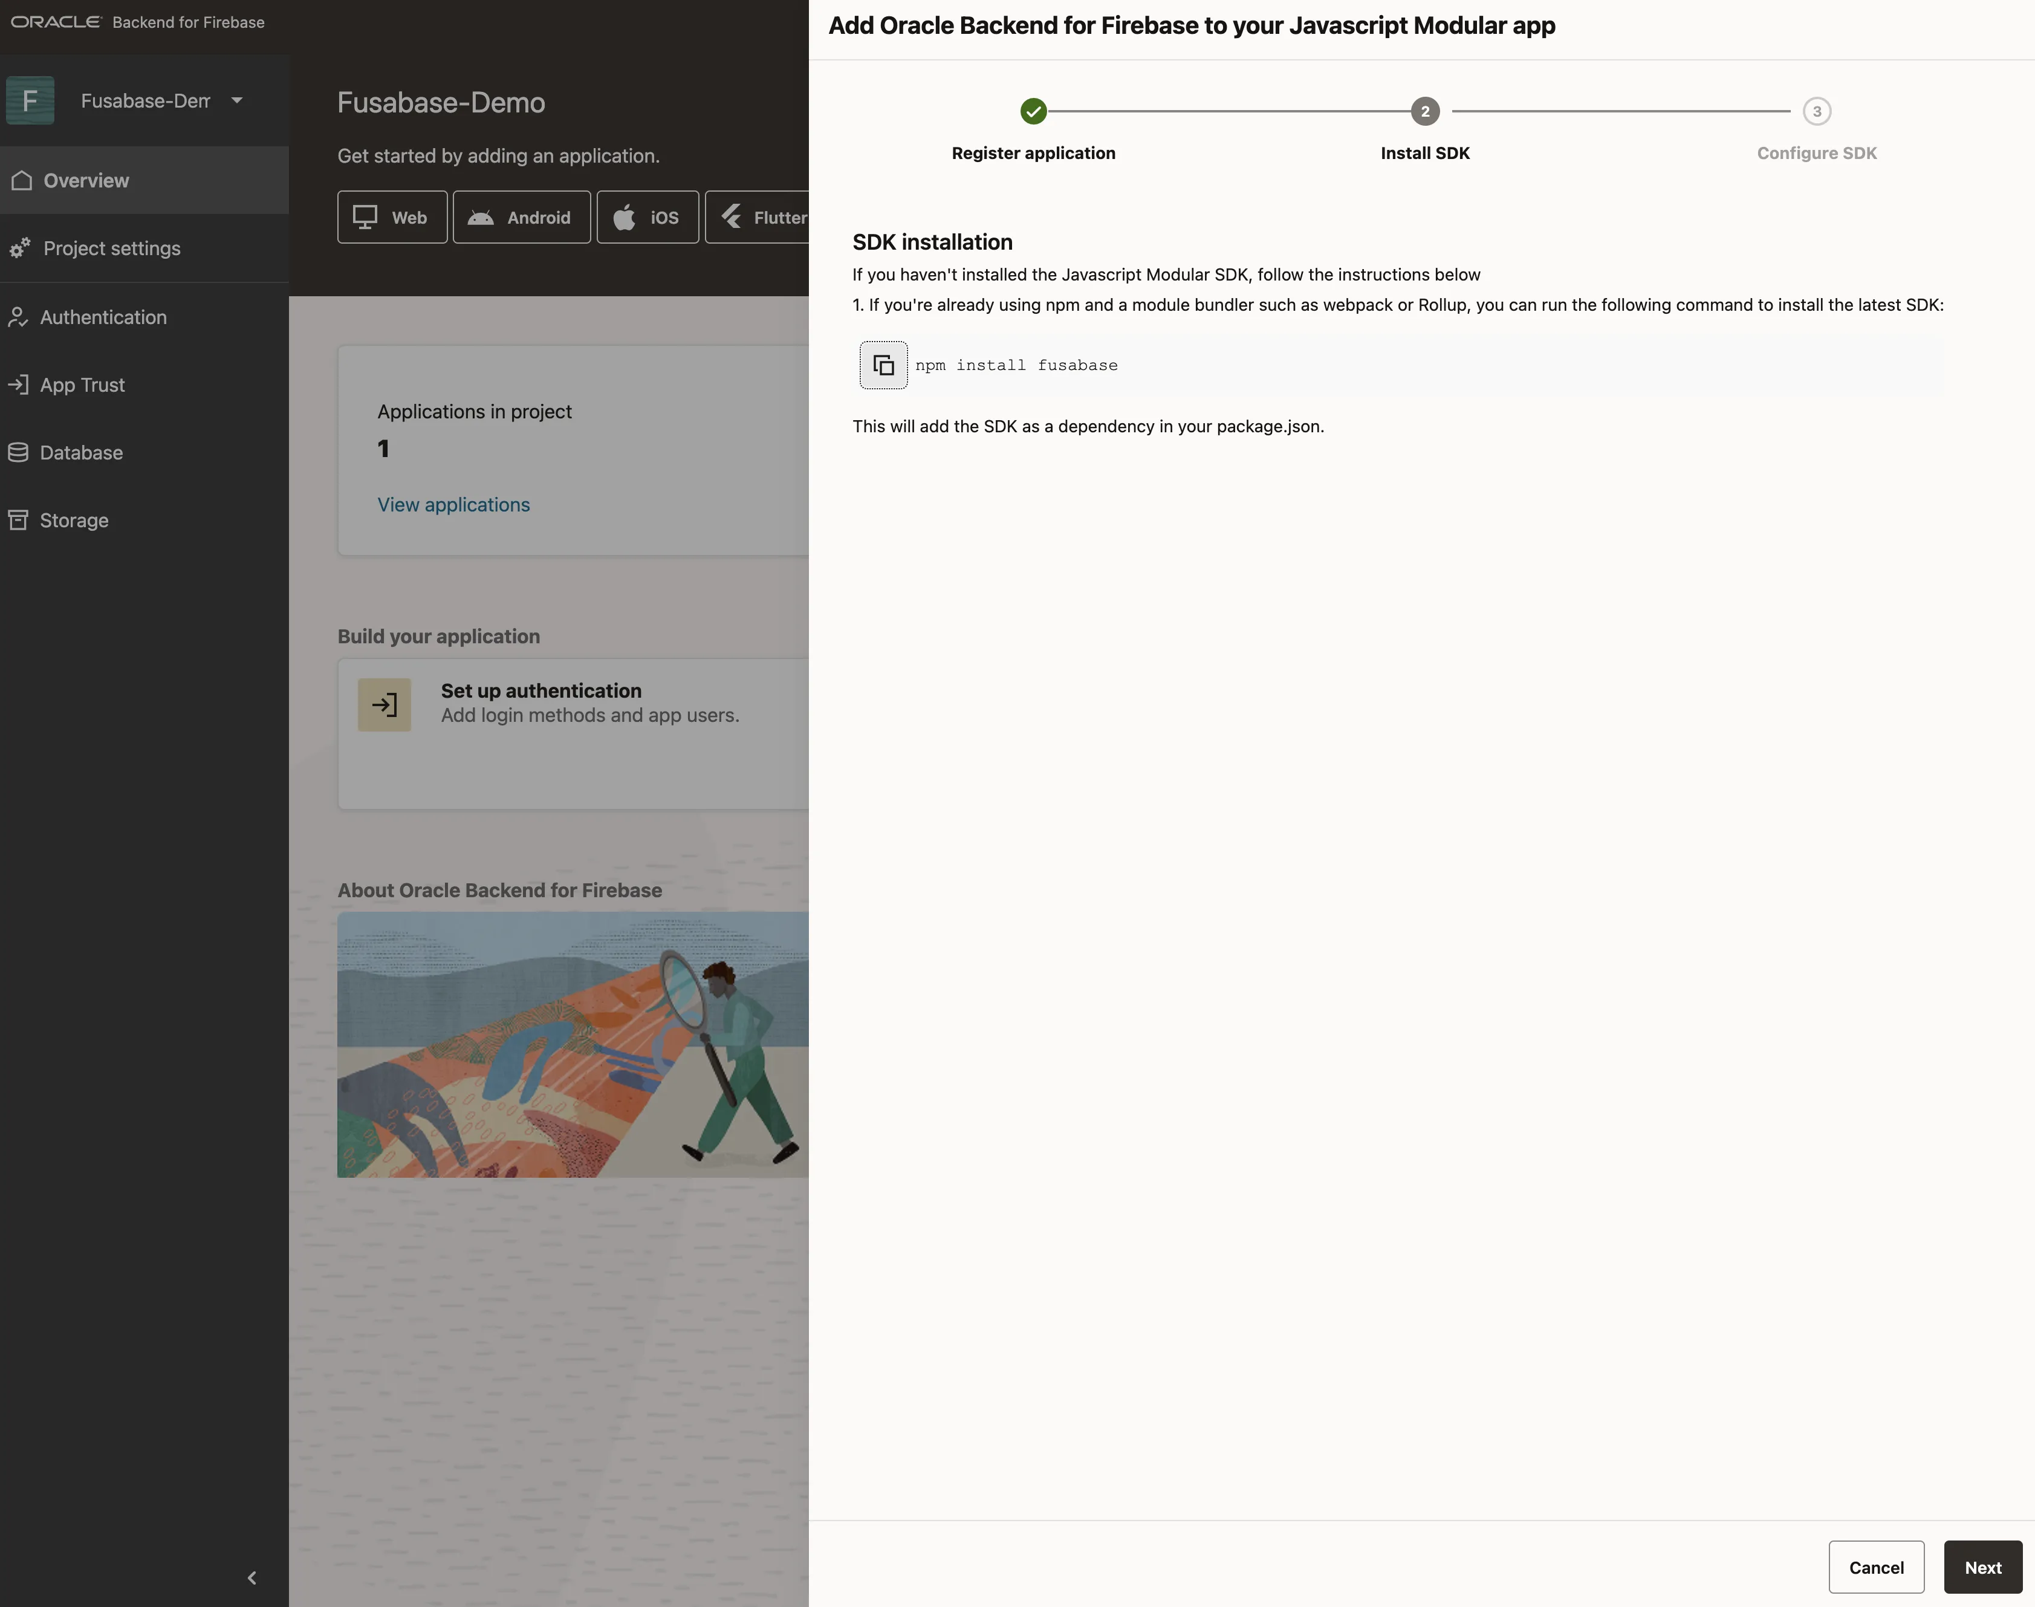Proceed with the Next button
This screenshot has height=1607, width=2035.
[1983, 1568]
